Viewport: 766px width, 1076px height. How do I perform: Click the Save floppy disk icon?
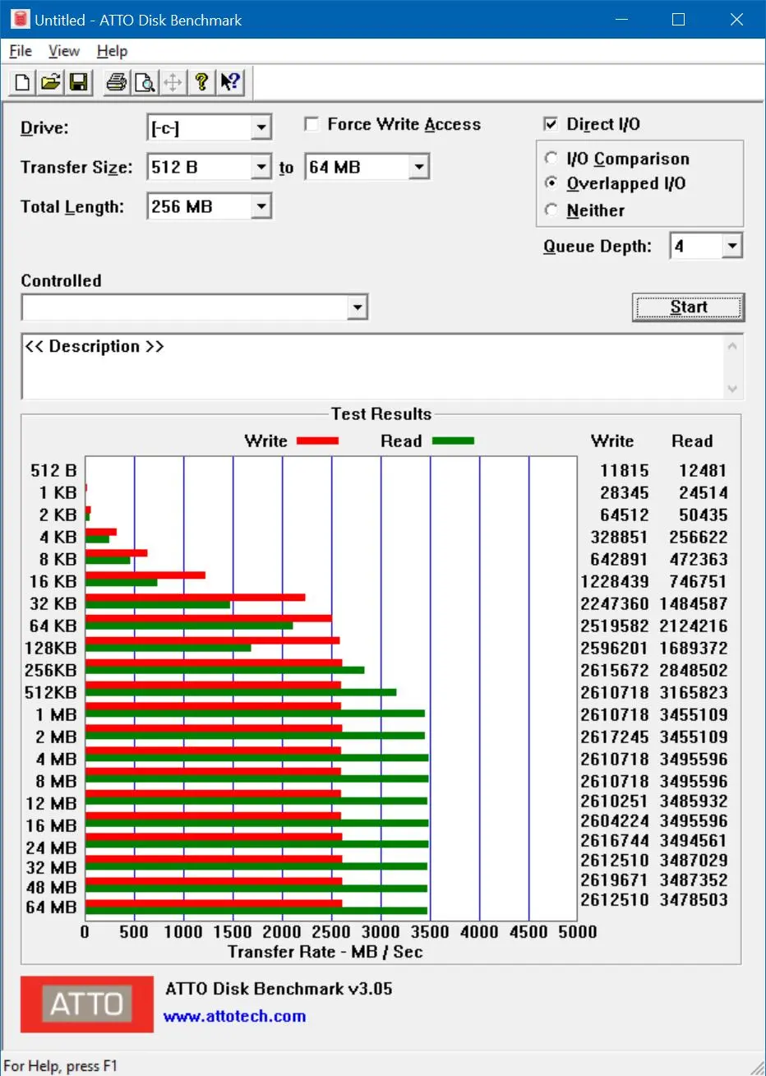[78, 82]
